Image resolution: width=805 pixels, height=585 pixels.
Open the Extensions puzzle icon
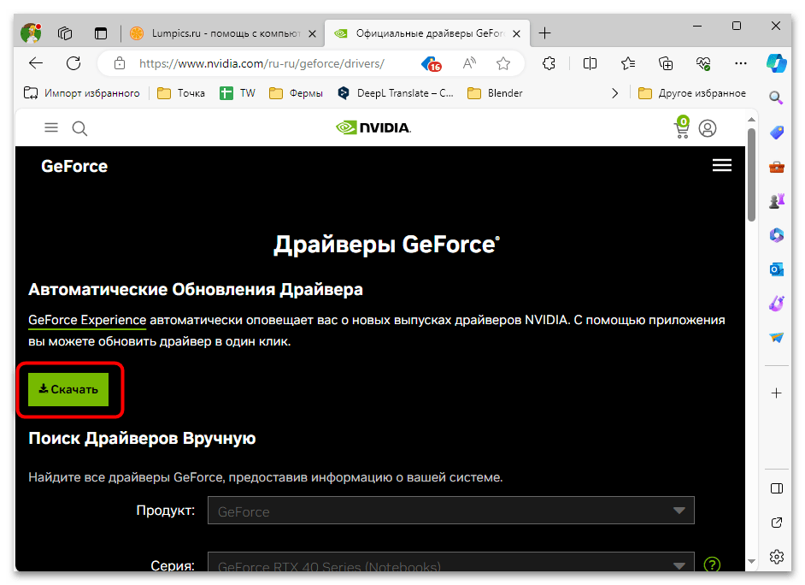point(549,63)
